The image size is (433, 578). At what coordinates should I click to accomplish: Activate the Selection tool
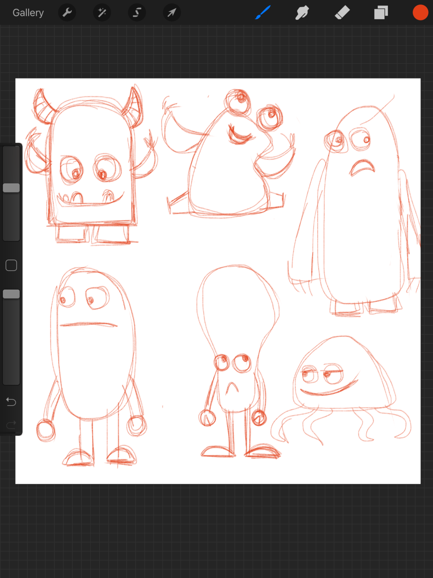pyautogui.click(x=137, y=13)
